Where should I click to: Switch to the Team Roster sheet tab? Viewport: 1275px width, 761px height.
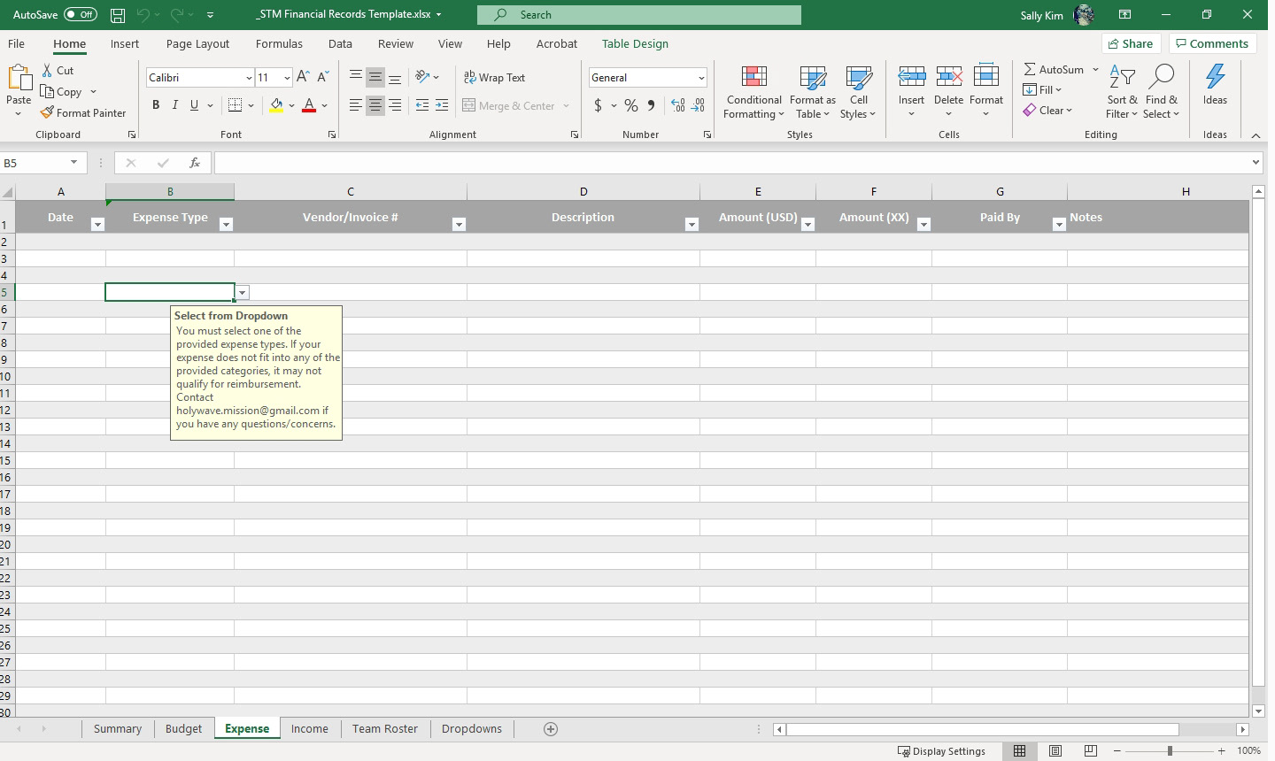pyautogui.click(x=385, y=729)
